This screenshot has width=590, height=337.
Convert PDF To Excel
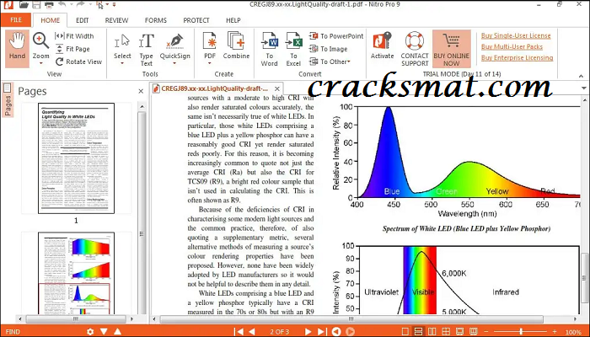pos(293,49)
